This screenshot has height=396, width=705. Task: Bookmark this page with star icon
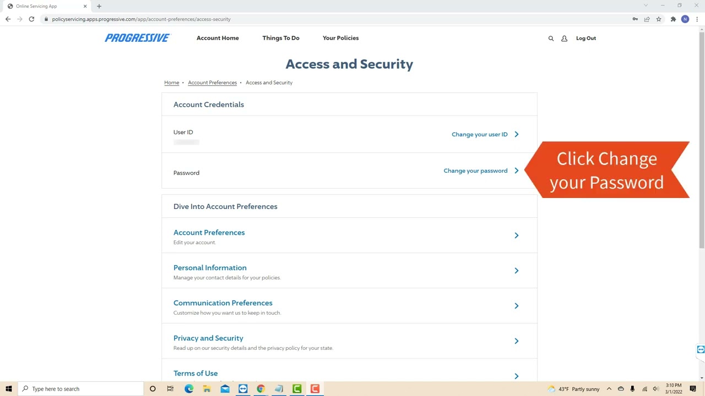coord(659,19)
